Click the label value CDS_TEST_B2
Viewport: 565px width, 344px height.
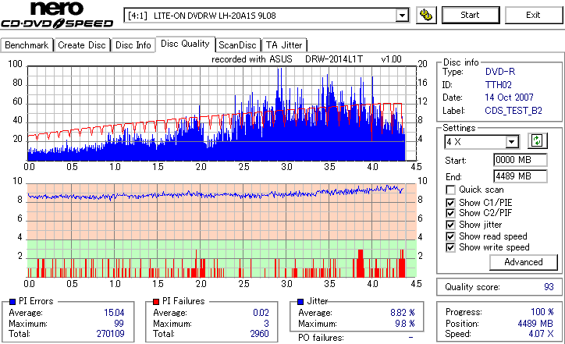tap(513, 111)
